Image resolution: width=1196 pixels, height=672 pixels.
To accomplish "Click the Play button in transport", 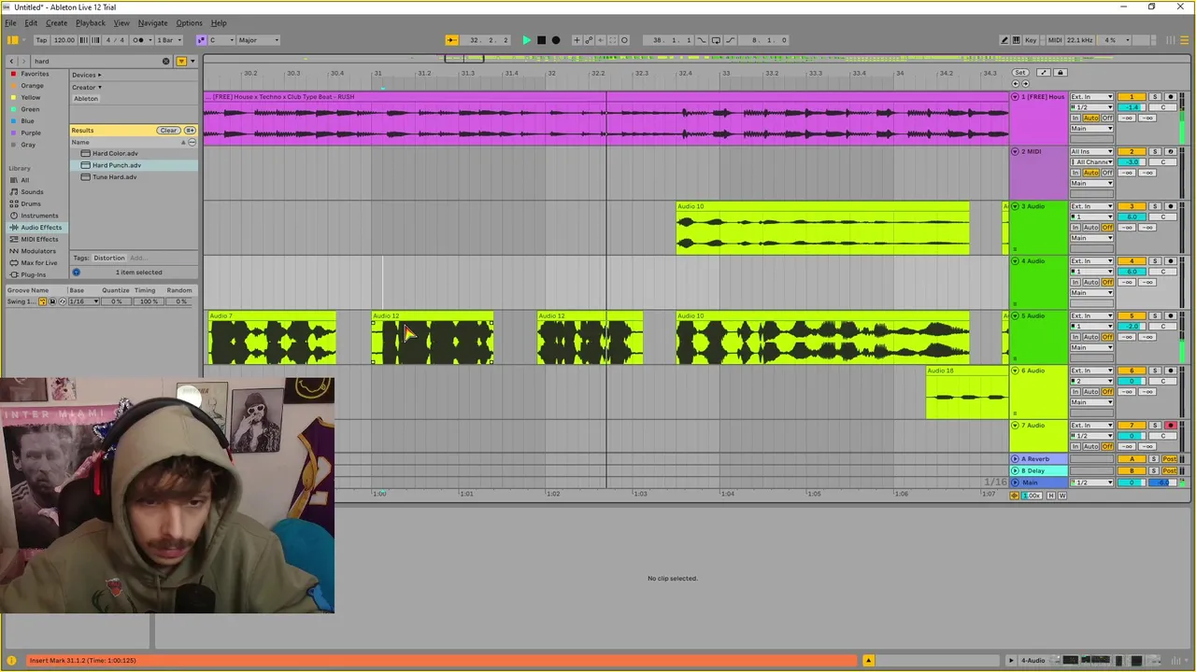I will 527,40.
